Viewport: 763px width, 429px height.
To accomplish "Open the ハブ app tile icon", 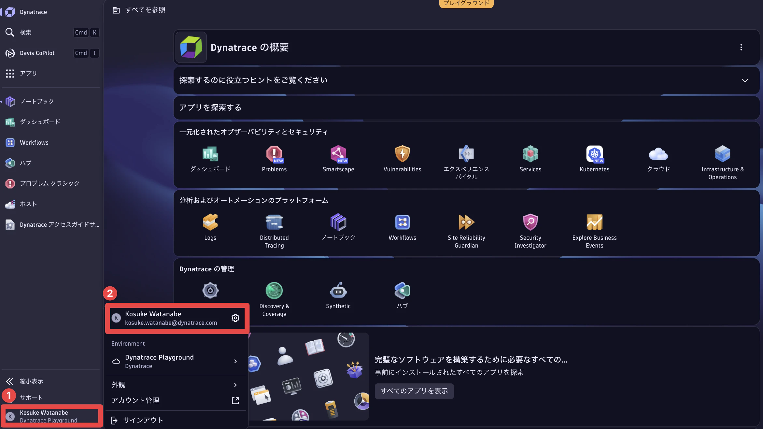I will pyautogui.click(x=402, y=291).
